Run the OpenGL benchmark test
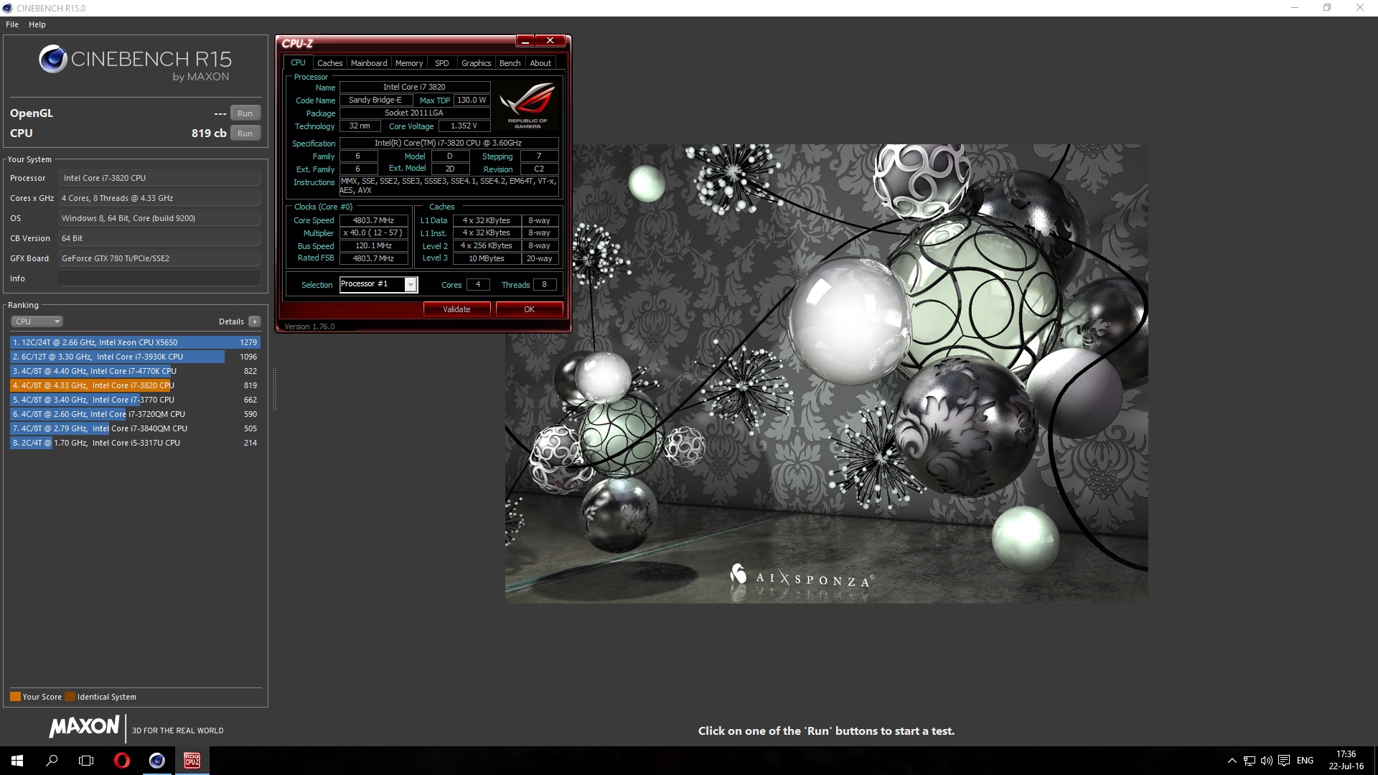 [245, 113]
